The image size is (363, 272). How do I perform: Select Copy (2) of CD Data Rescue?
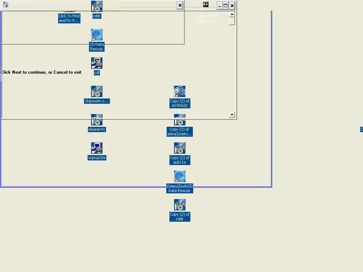coord(180,182)
